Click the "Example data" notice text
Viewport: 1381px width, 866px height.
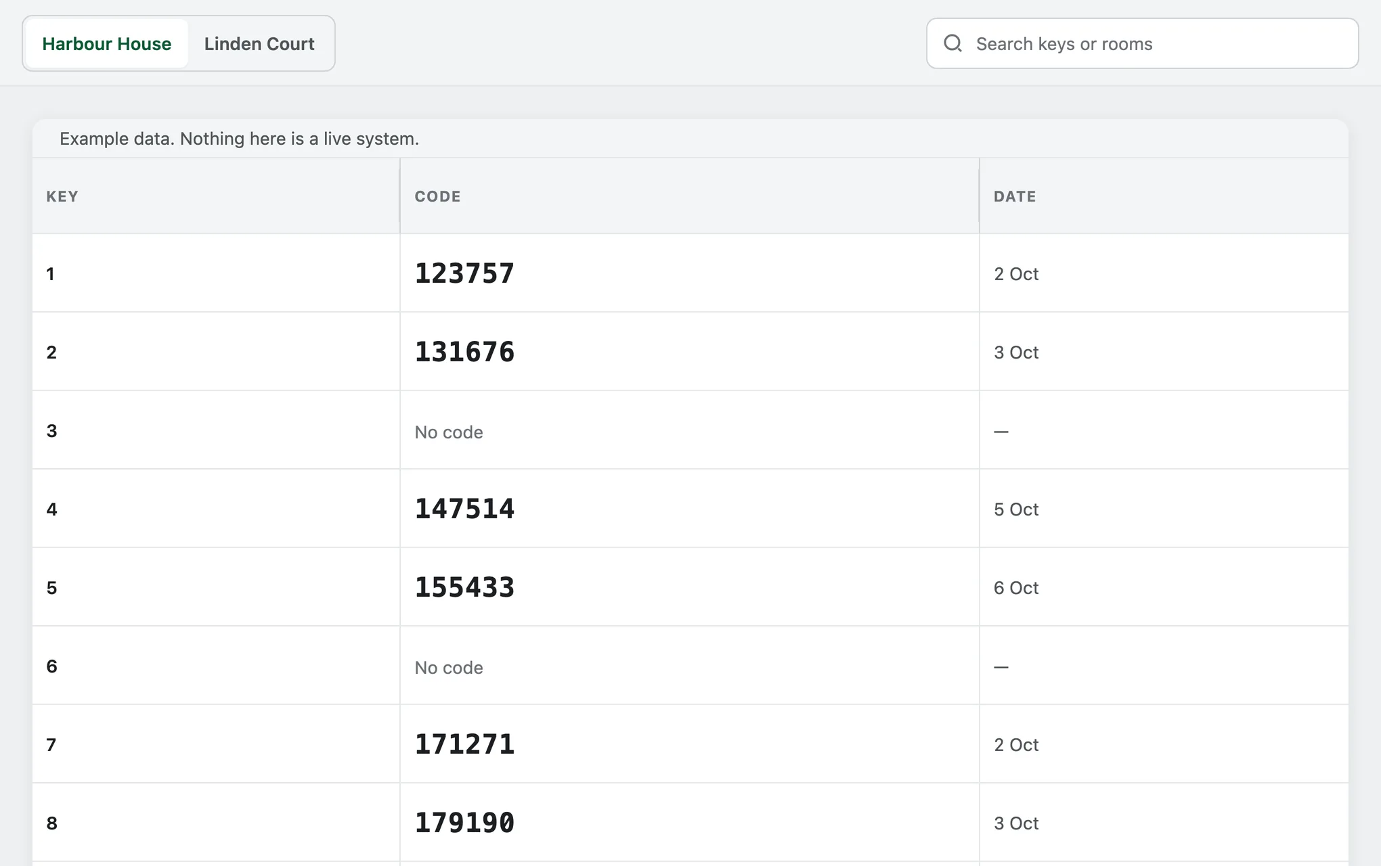[239, 139]
